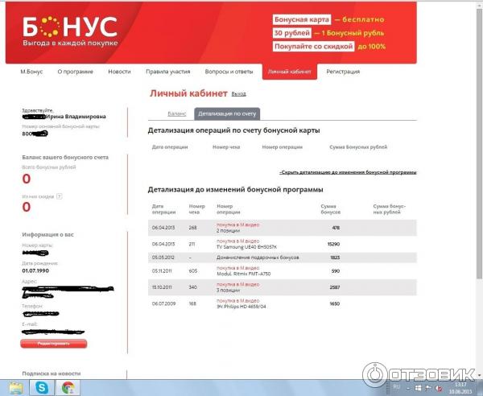
Task: Collapse details via Скрыть детализацию link
Action: point(348,172)
